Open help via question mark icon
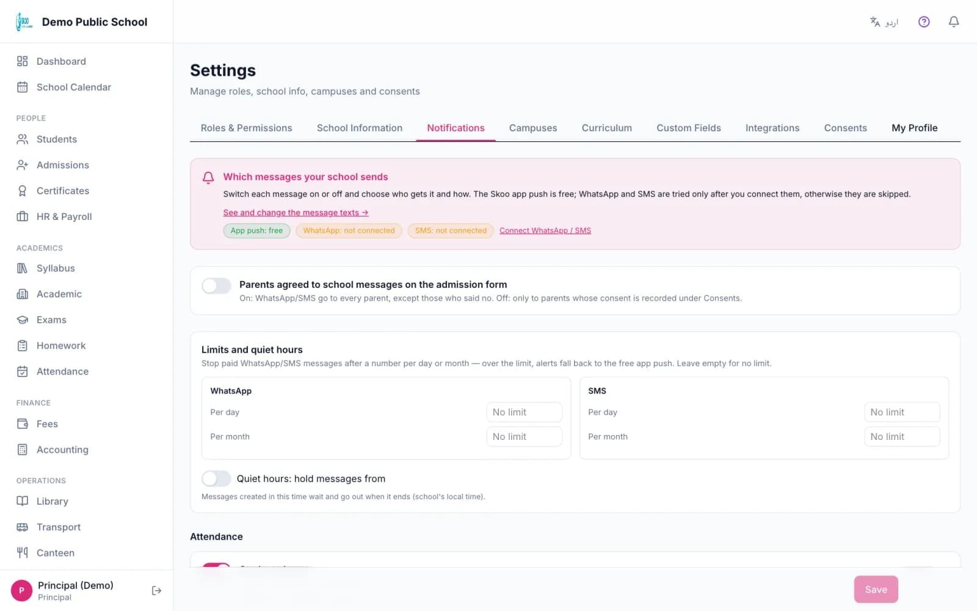Viewport: 977px width, 611px height. pos(924,22)
